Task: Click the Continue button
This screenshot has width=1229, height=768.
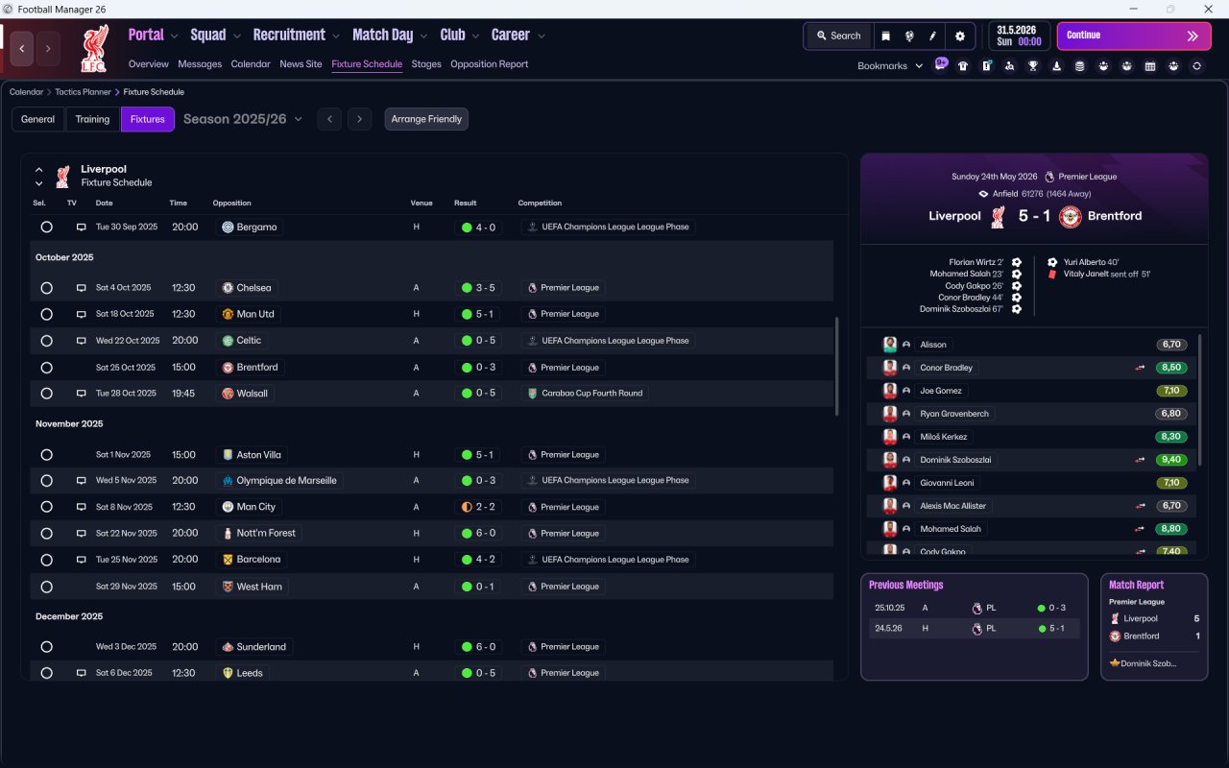Action: point(1134,36)
